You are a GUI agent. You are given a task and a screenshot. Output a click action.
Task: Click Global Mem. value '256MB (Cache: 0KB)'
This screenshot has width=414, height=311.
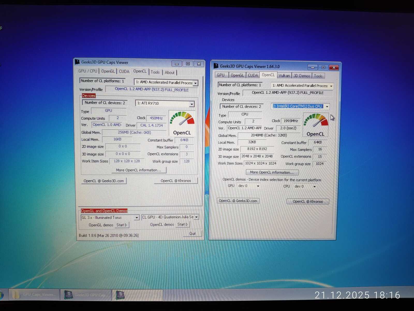click(x=134, y=132)
